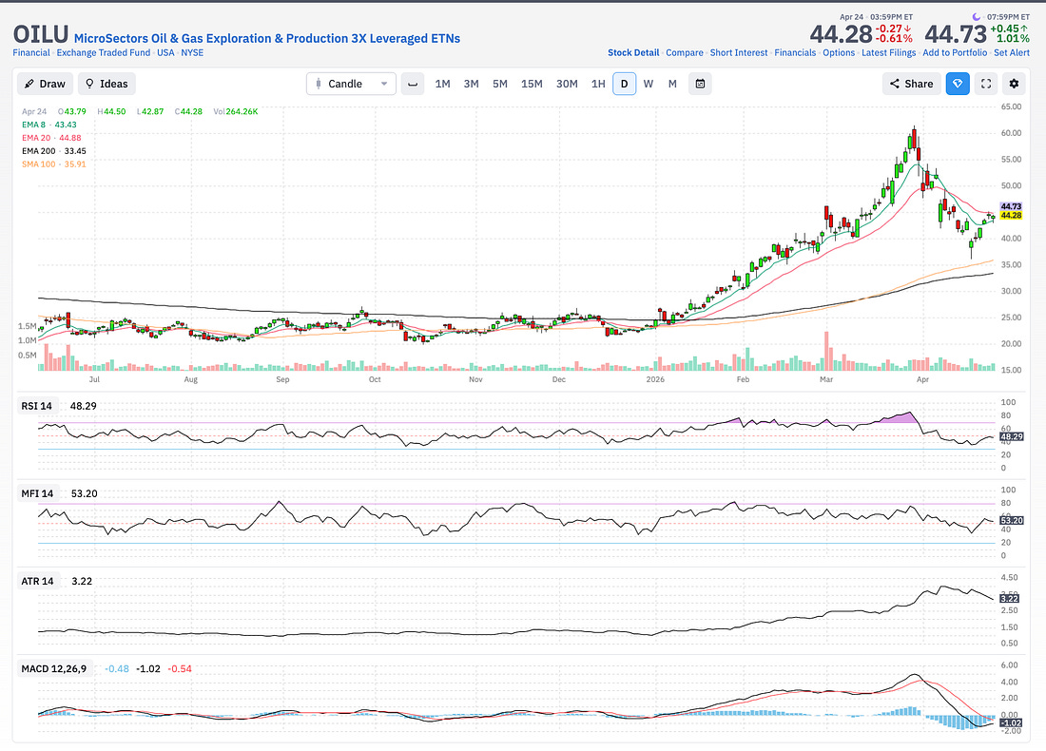Click the EMA 8 indicator label
Screen dimensions: 1046x751
pos(48,125)
